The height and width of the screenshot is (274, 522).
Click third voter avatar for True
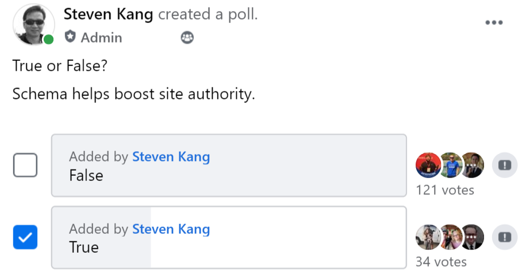tap(473, 237)
